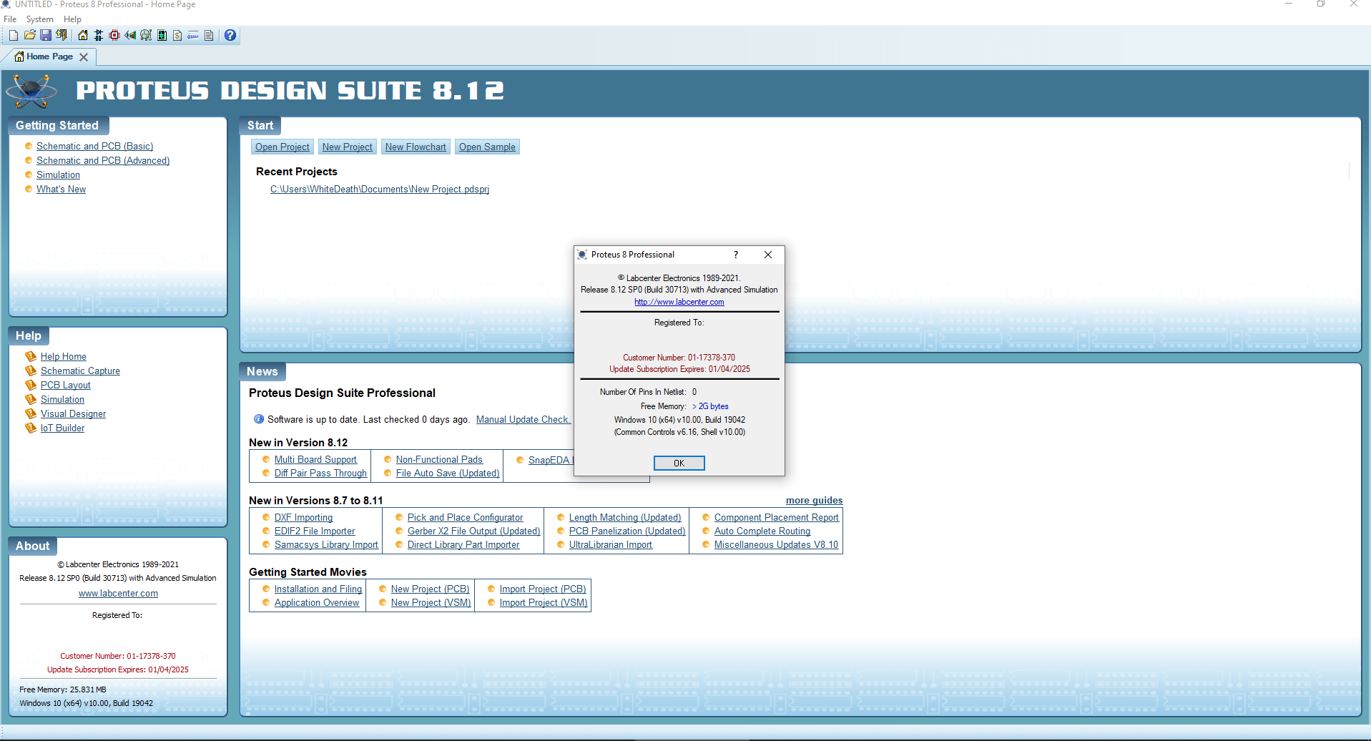Launch the 3D Visualizer toolbar icon
This screenshot has width=1371, height=741.
130,35
